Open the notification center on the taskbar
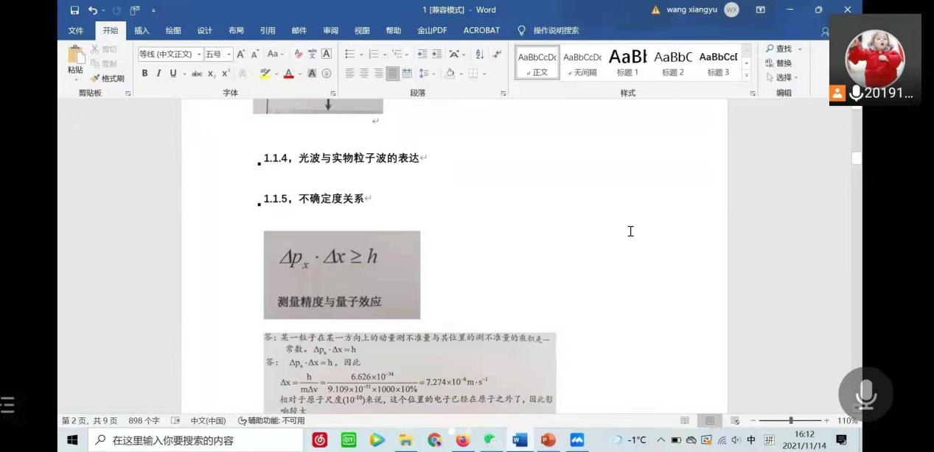 coord(841,440)
